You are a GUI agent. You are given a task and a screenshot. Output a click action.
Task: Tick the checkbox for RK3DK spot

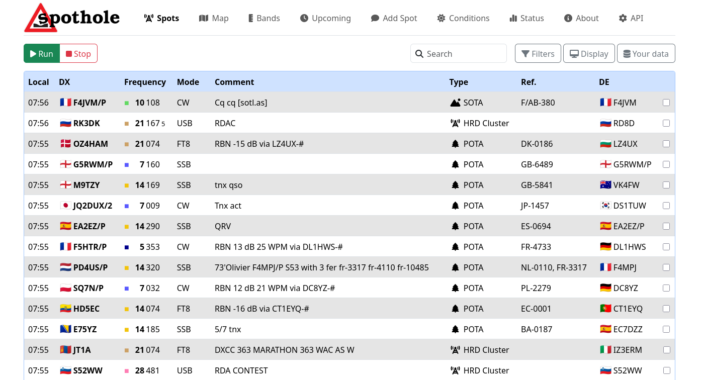666,123
